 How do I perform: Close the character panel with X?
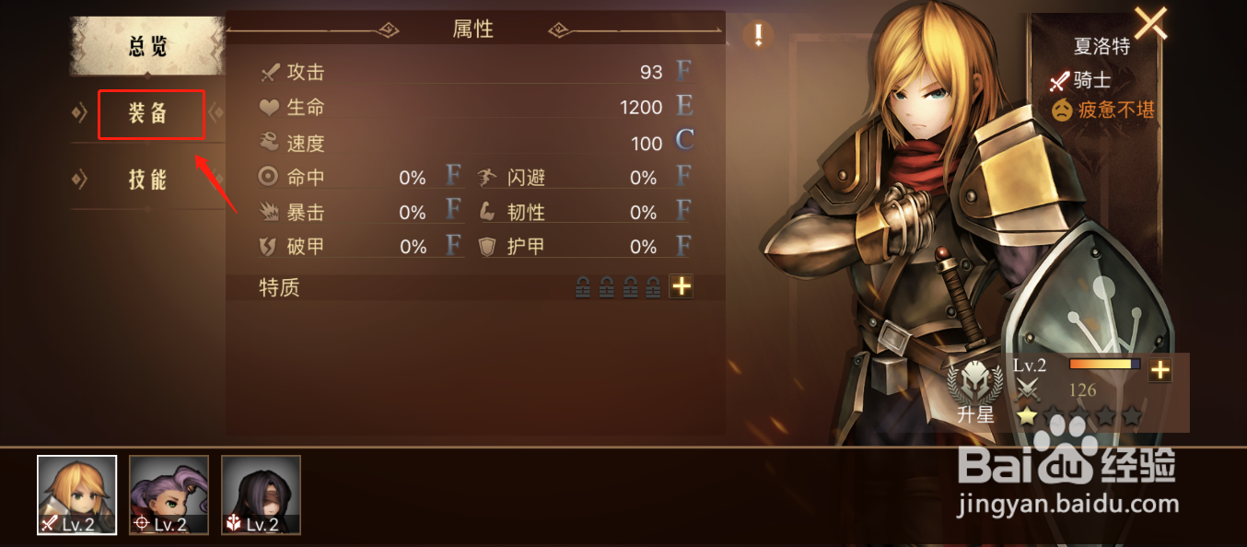click(1150, 22)
